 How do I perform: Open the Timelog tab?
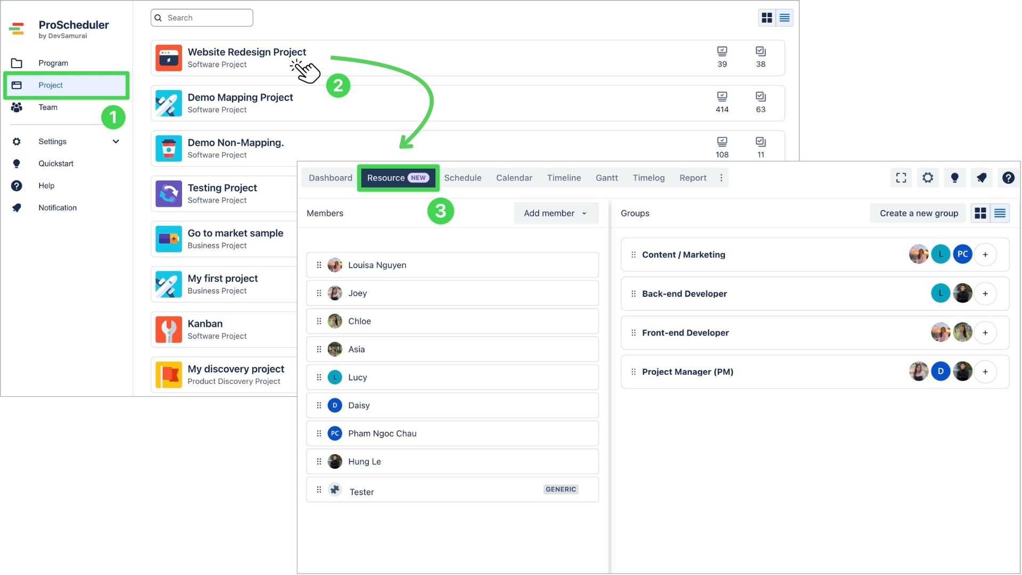point(648,178)
